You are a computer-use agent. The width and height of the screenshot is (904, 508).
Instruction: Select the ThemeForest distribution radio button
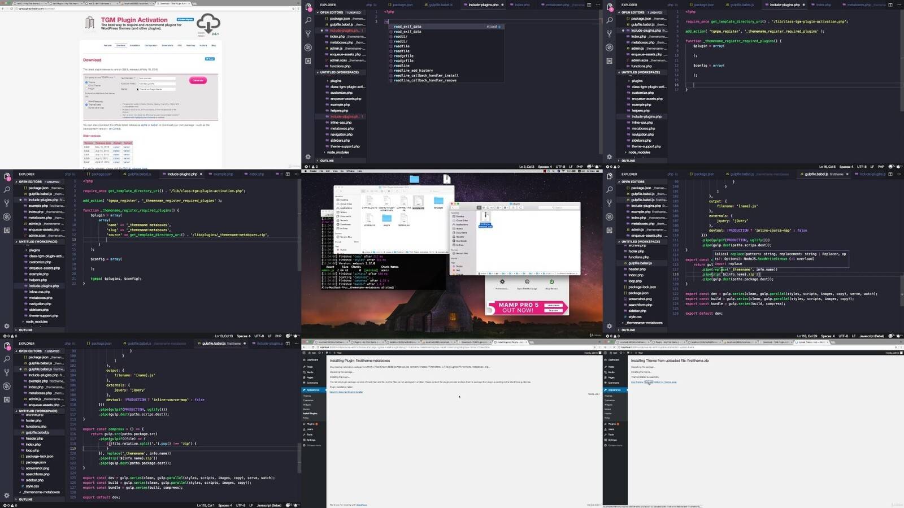tap(86, 105)
